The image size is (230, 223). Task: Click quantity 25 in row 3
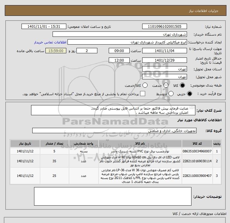tap(54, 176)
